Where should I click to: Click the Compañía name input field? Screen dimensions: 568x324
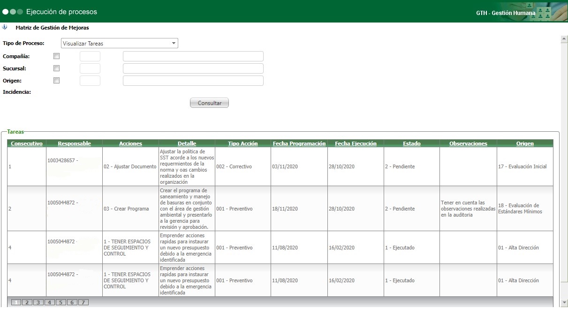point(193,56)
